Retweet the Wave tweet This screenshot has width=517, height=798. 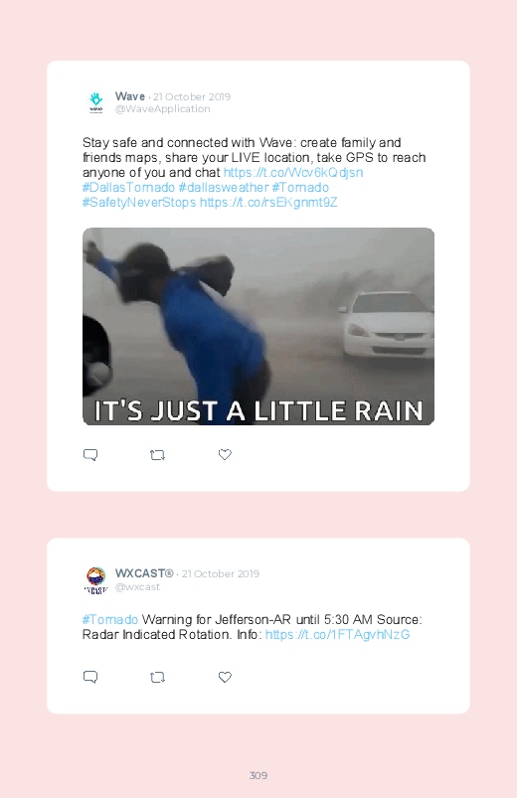(157, 455)
